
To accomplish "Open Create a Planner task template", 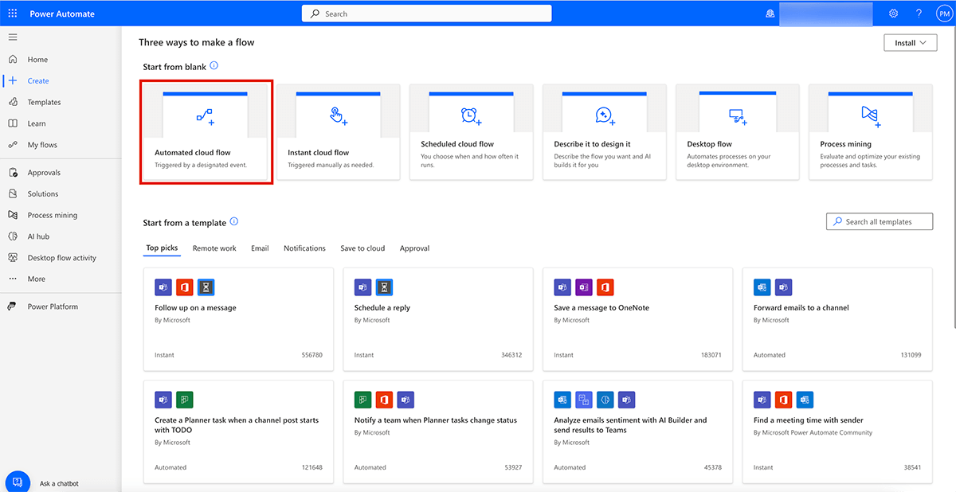I will (238, 431).
